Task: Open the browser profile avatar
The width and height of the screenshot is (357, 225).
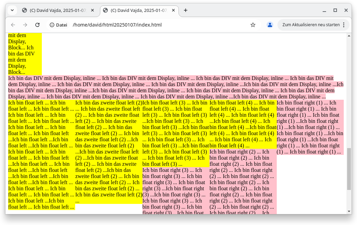Action: [270, 25]
